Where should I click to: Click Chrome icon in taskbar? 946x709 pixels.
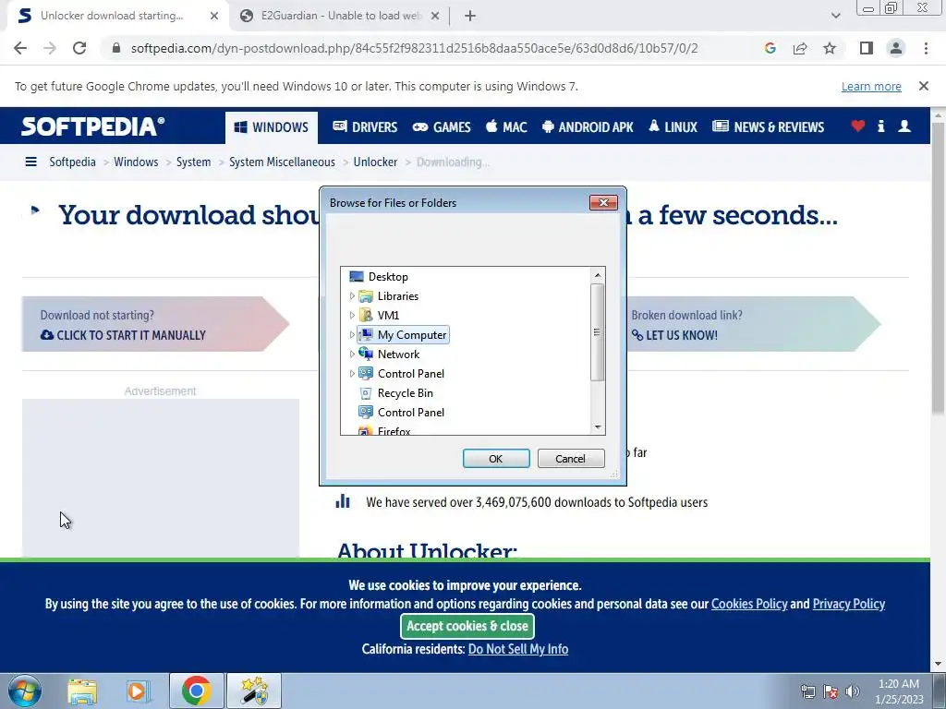(x=196, y=691)
